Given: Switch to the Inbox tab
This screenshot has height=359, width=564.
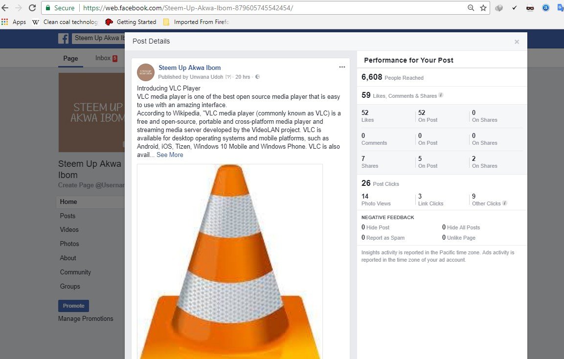Looking at the screenshot, I should pos(106,58).
